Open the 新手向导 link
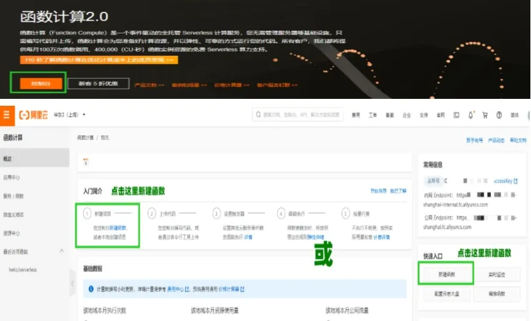 pos(475,140)
